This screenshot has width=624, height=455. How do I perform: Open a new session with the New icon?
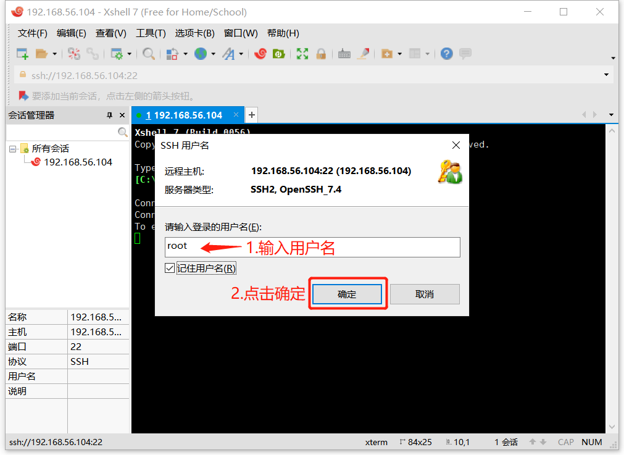click(22, 54)
